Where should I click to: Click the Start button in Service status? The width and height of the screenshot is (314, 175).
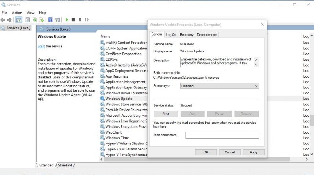(x=166, y=114)
